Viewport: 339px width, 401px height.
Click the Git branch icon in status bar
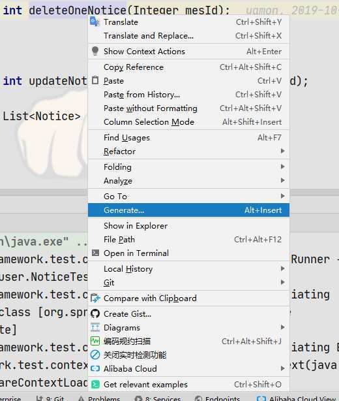pyautogui.click(x=40, y=398)
